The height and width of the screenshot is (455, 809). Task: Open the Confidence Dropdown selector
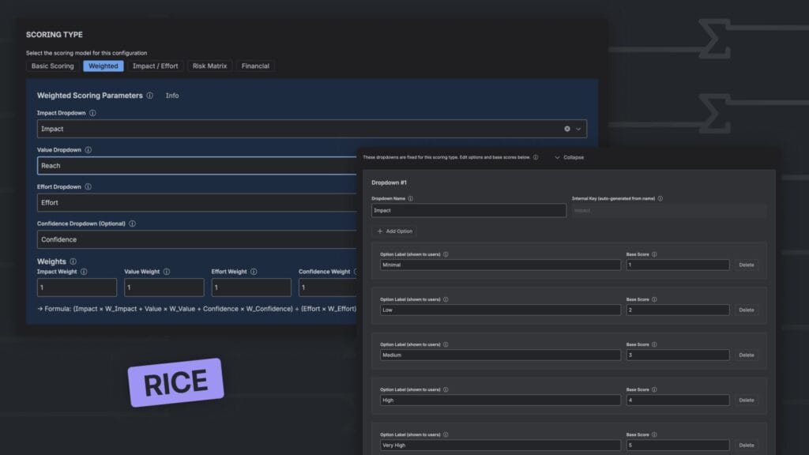coord(198,239)
